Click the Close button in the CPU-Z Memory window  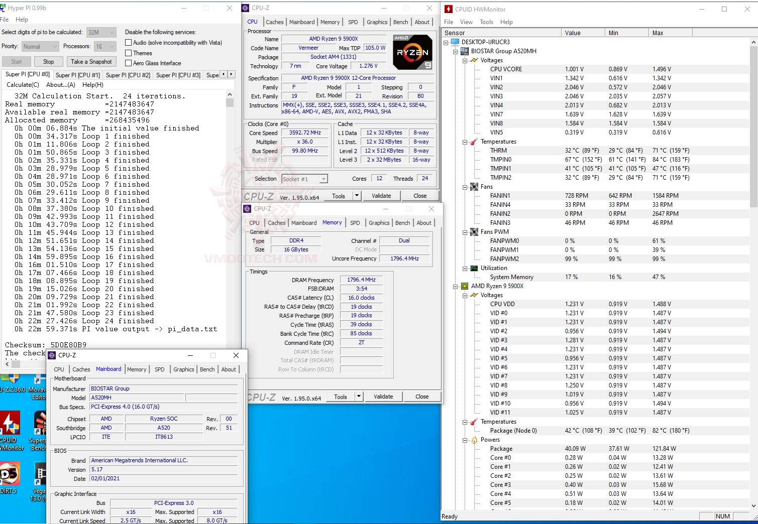[x=422, y=397]
